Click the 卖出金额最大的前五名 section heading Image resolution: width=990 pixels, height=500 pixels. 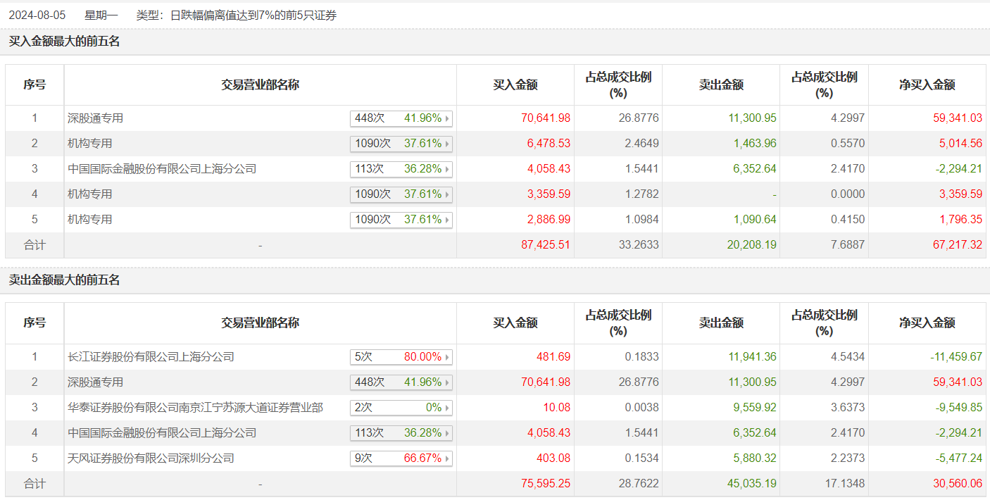pyautogui.click(x=64, y=280)
